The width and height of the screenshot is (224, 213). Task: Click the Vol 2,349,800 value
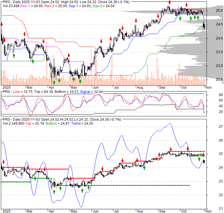pos(13,124)
